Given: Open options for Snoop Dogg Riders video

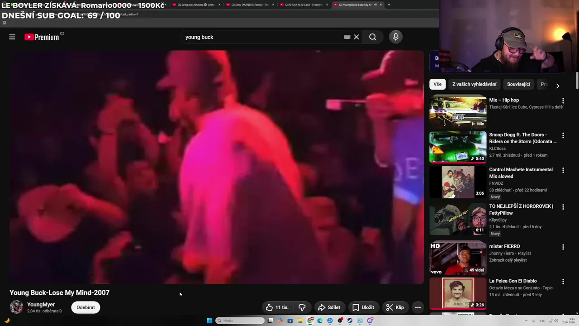Looking at the screenshot, I should click(563, 135).
